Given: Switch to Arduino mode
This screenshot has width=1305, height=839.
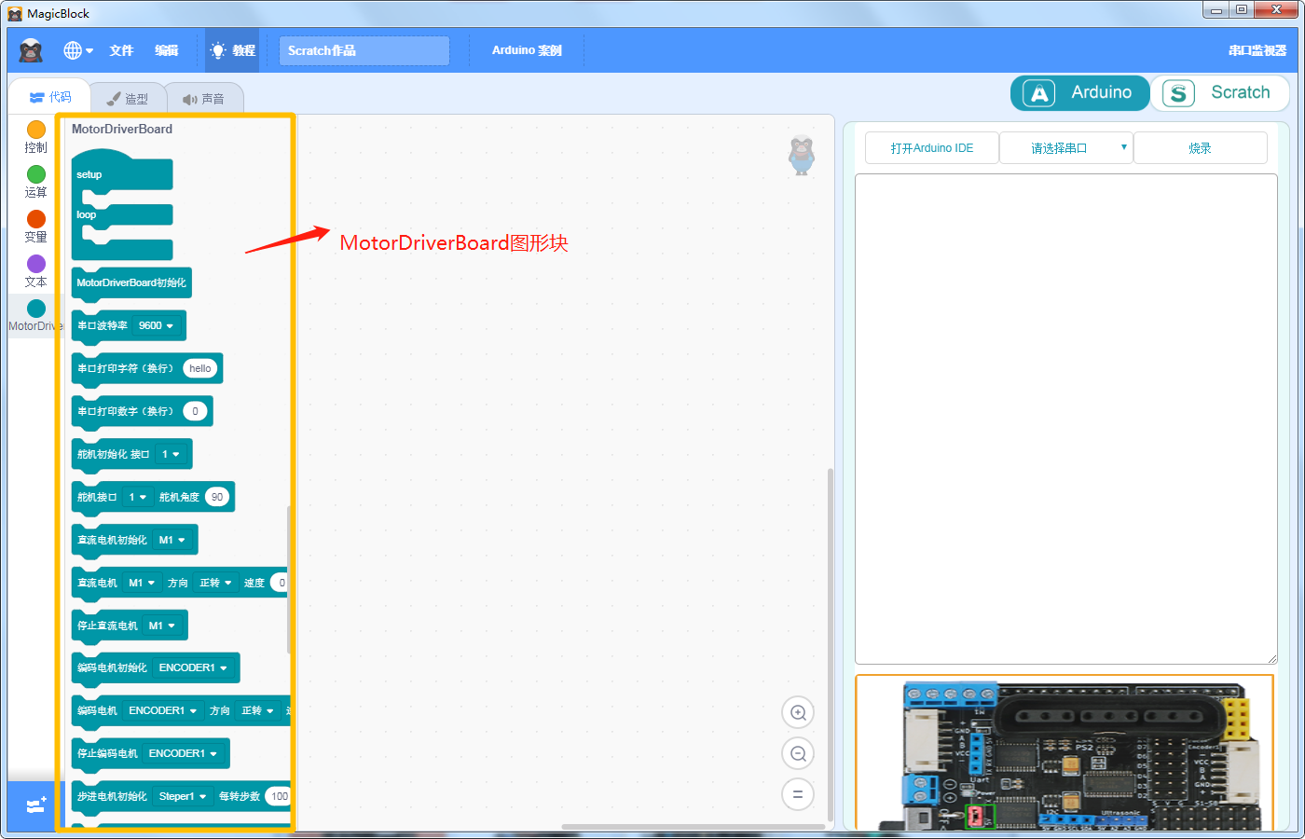Looking at the screenshot, I should pos(1080,92).
